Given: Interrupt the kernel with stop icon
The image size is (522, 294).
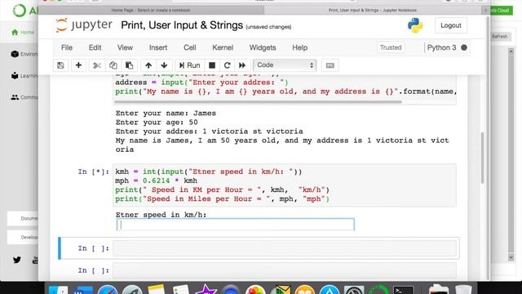Looking at the screenshot, I should point(212,65).
